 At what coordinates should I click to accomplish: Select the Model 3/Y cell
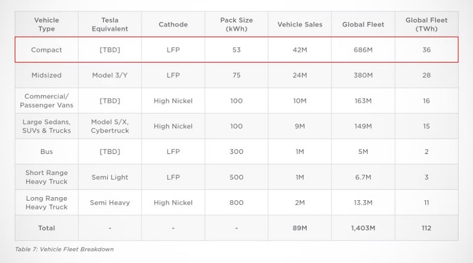[x=110, y=75]
